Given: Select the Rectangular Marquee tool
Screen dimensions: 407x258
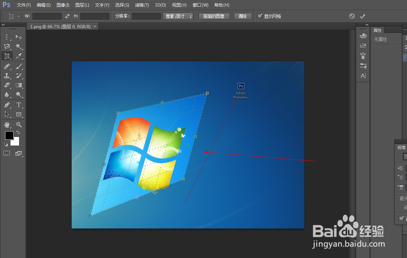Looking at the screenshot, I should (7, 37).
